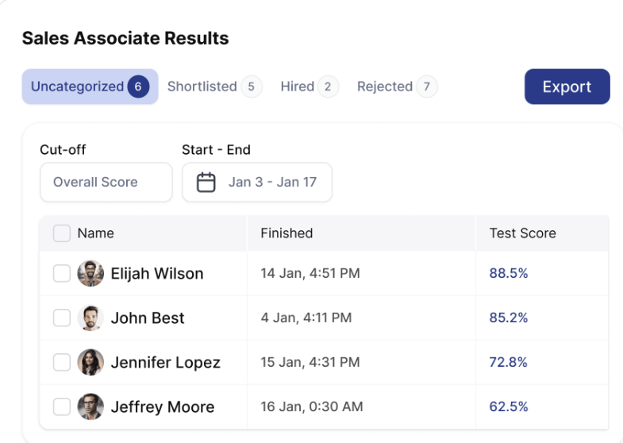Switch to the Shortlisted tab
Image resolution: width=623 pixels, height=443 pixels.
tap(202, 87)
